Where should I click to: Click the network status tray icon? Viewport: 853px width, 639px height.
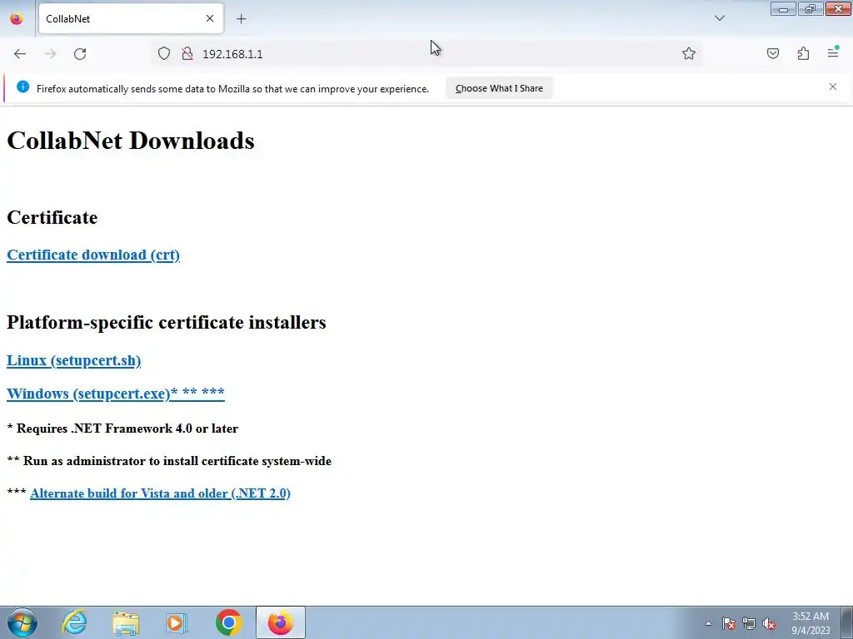point(749,623)
